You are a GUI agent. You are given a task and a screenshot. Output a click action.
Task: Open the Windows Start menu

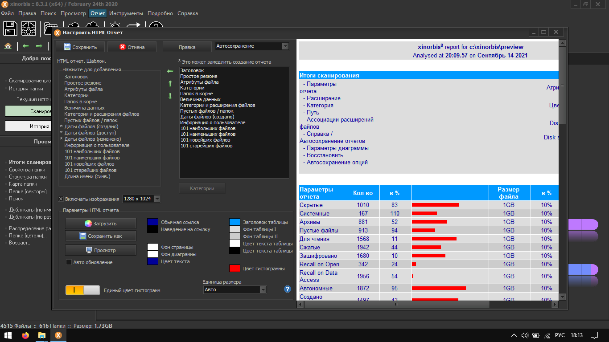[x=8, y=335]
